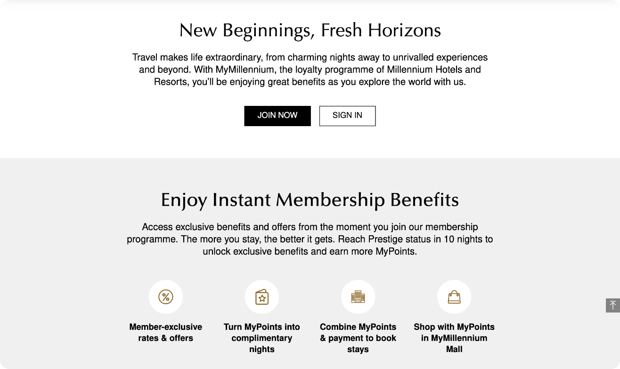Click 'Enjoy Instant Membership Benefits' heading
This screenshot has width=620, height=369.
[x=310, y=200]
